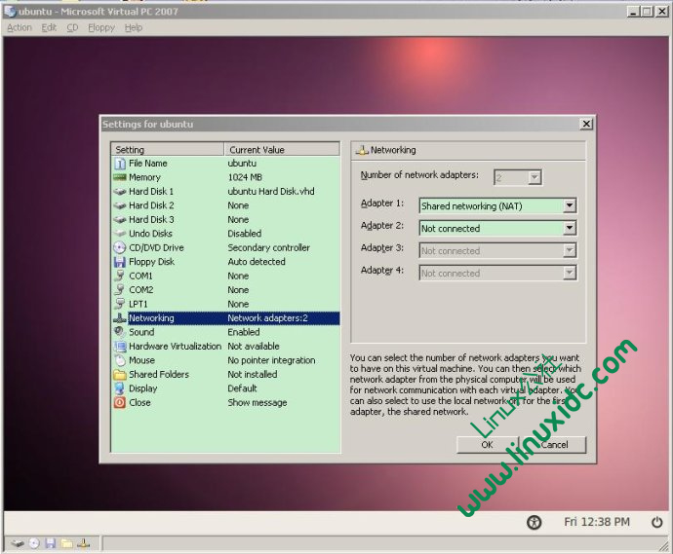
Task: Open the Adapter 4 dropdown
Action: (x=570, y=273)
